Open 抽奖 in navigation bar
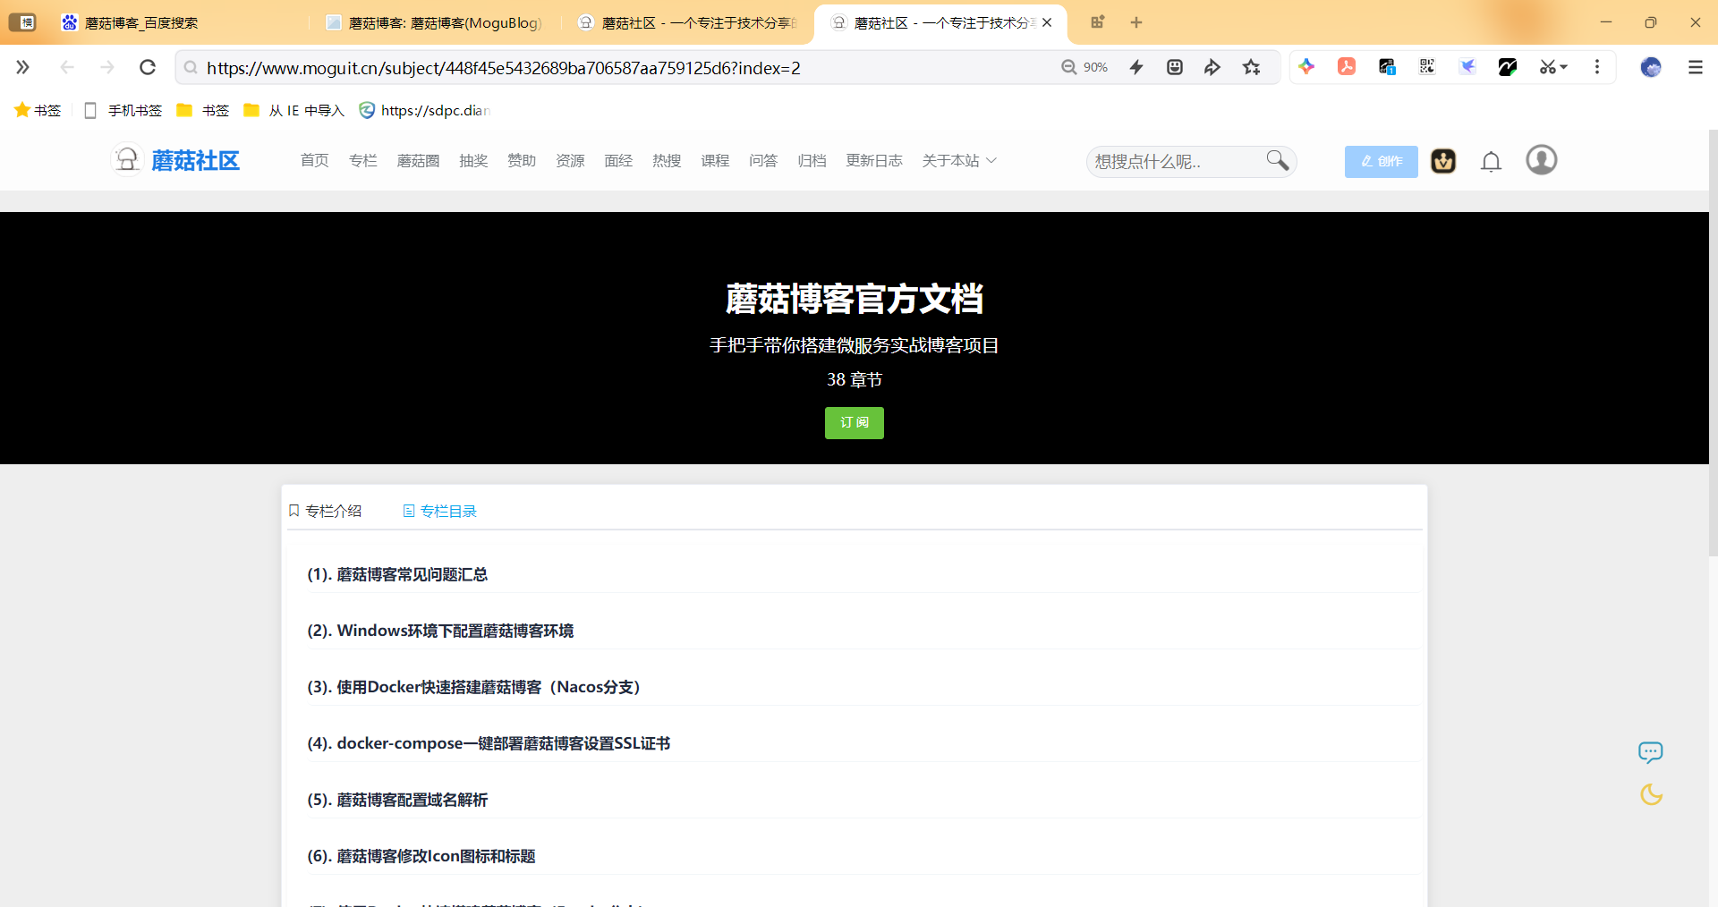Screen dimensions: 1718x907 click(x=473, y=160)
